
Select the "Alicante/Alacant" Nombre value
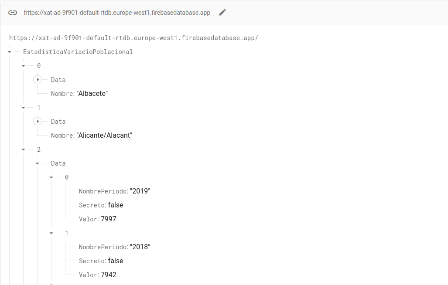104,136
